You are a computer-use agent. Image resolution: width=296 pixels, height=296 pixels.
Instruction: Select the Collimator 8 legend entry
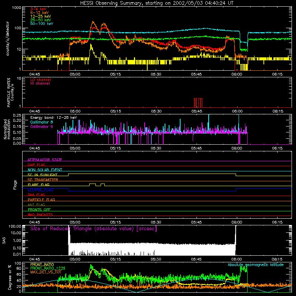[x=41, y=122]
